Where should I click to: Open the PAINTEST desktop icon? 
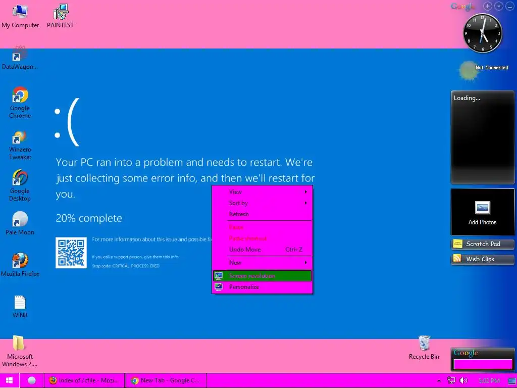point(60,16)
